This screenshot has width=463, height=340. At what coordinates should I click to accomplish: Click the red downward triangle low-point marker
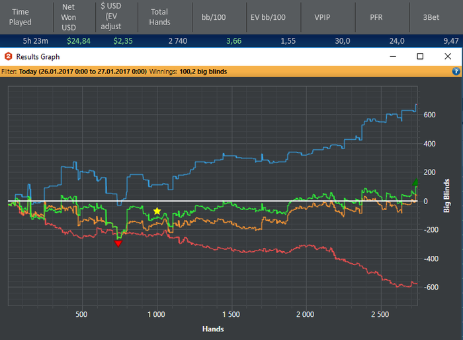(118, 243)
